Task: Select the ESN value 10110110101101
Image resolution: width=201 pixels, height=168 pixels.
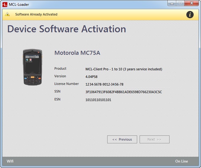Action: (x=98, y=100)
